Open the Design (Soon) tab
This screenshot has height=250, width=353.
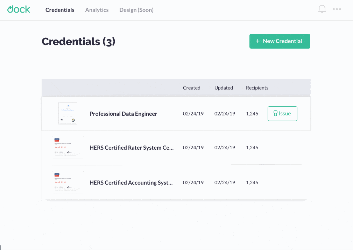tap(136, 10)
